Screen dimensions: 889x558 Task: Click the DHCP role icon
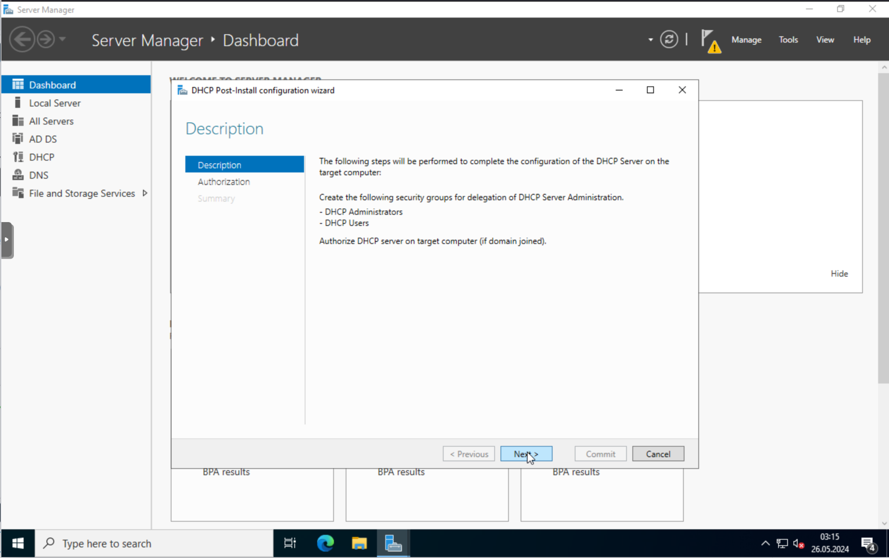(x=18, y=156)
